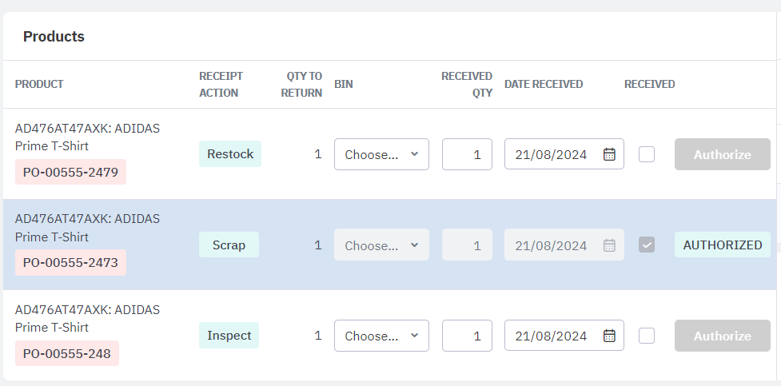
Task: Click disabled calendar icon in PO-00555-2473 row
Action: click(609, 245)
